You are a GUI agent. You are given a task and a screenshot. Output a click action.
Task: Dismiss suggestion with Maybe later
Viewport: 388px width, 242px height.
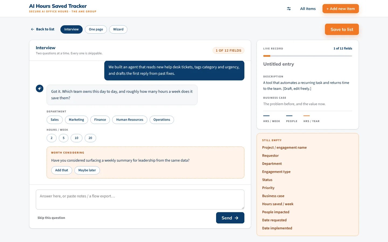[x=87, y=170]
